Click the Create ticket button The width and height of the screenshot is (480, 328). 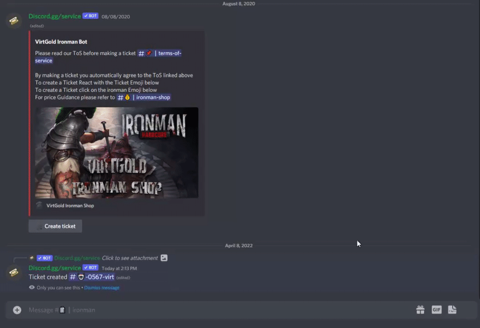[x=55, y=226]
